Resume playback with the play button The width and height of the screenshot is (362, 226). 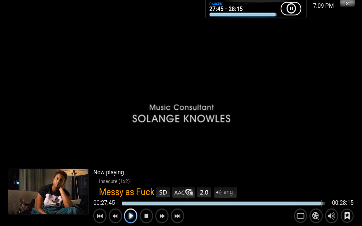pyautogui.click(x=131, y=216)
